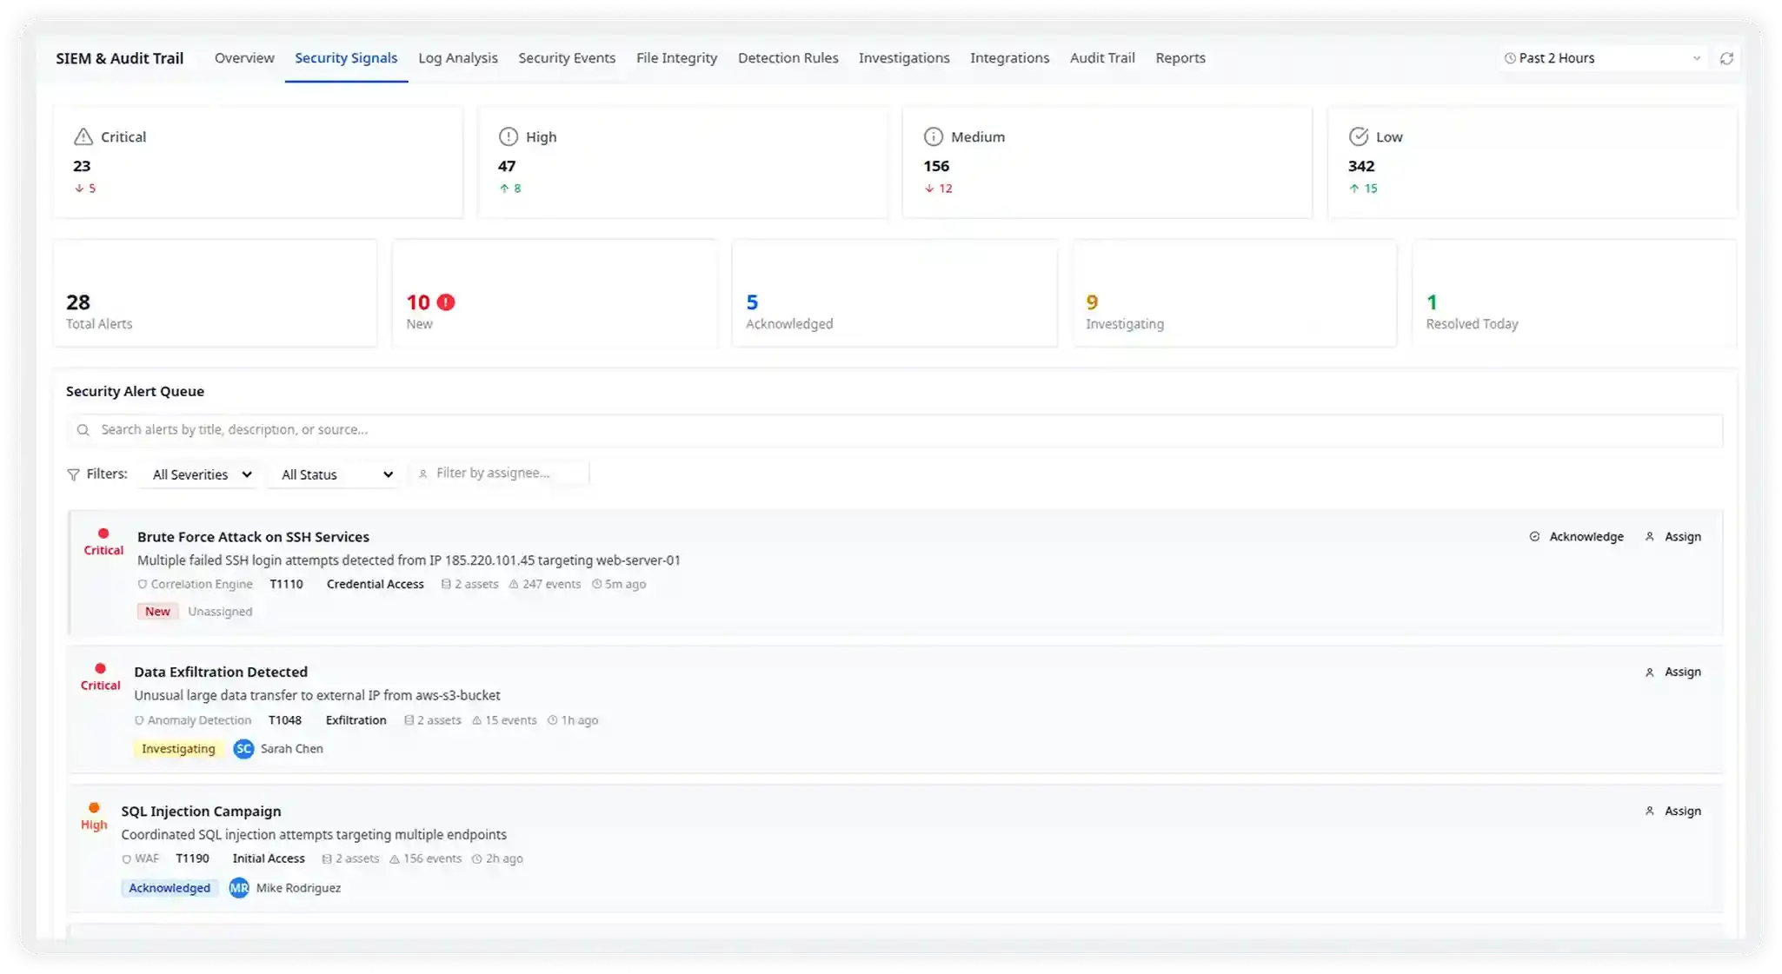Click the Acknowledged badge on SQL Injection Campaign
Screen dimensions: 1782x974
pos(169,888)
